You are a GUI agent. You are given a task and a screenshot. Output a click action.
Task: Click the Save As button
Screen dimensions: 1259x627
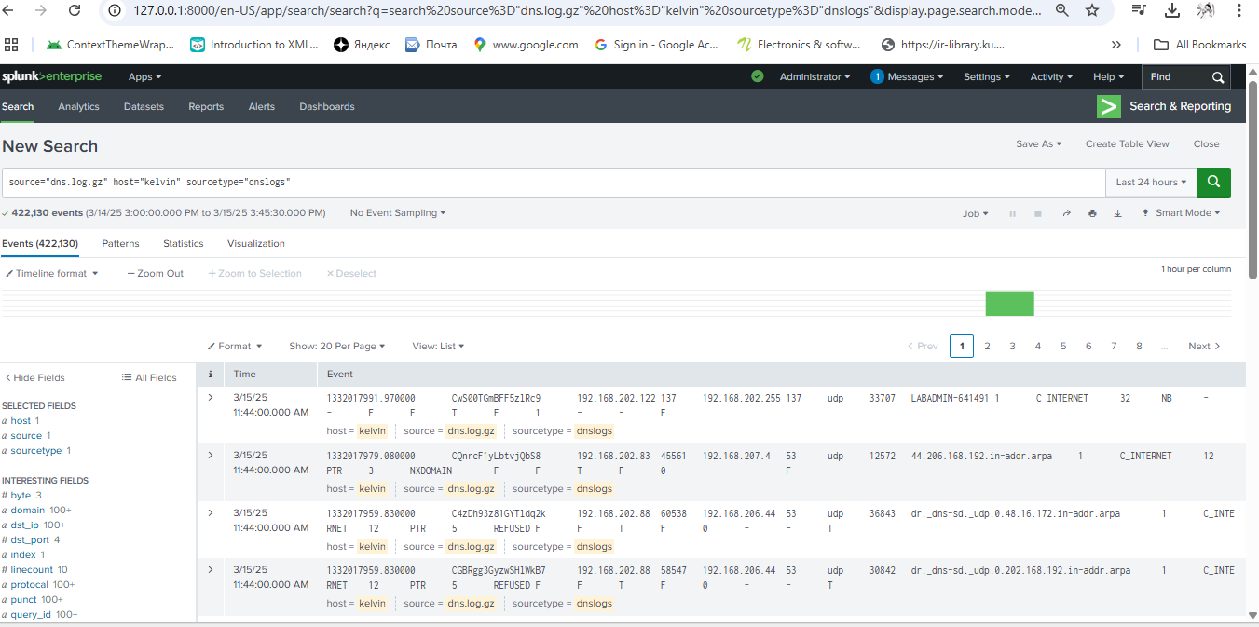(1038, 143)
